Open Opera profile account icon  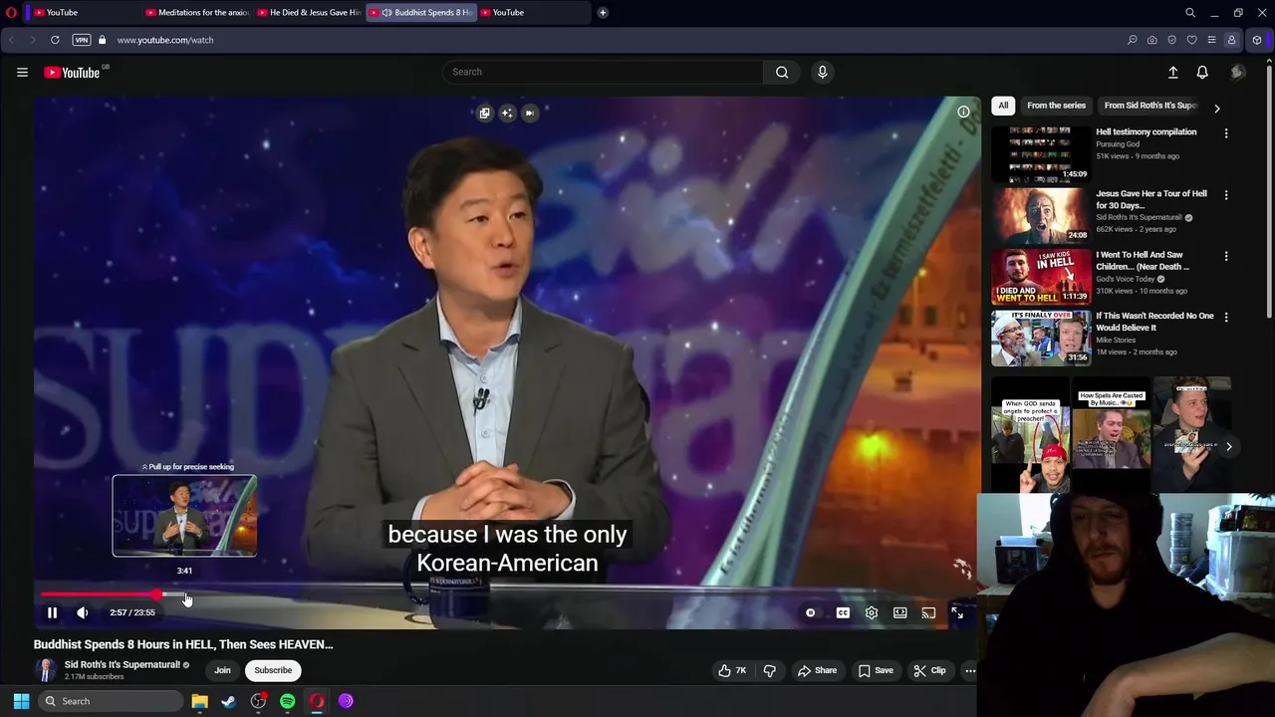pos(1231,40)
